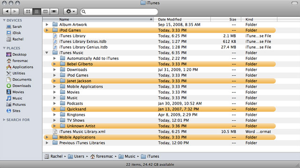Toggle toolbar with the pill button
The width and height of the screenshot is (300, 168).
pyautogui.click(x=294, y=3)
